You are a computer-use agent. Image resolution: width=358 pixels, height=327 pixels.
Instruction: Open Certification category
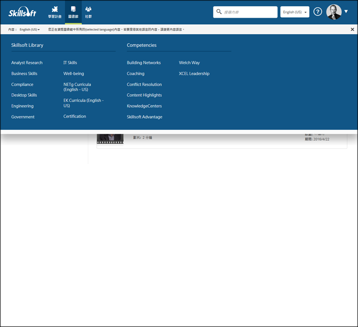pyautogui.click(x=75, y=117)
